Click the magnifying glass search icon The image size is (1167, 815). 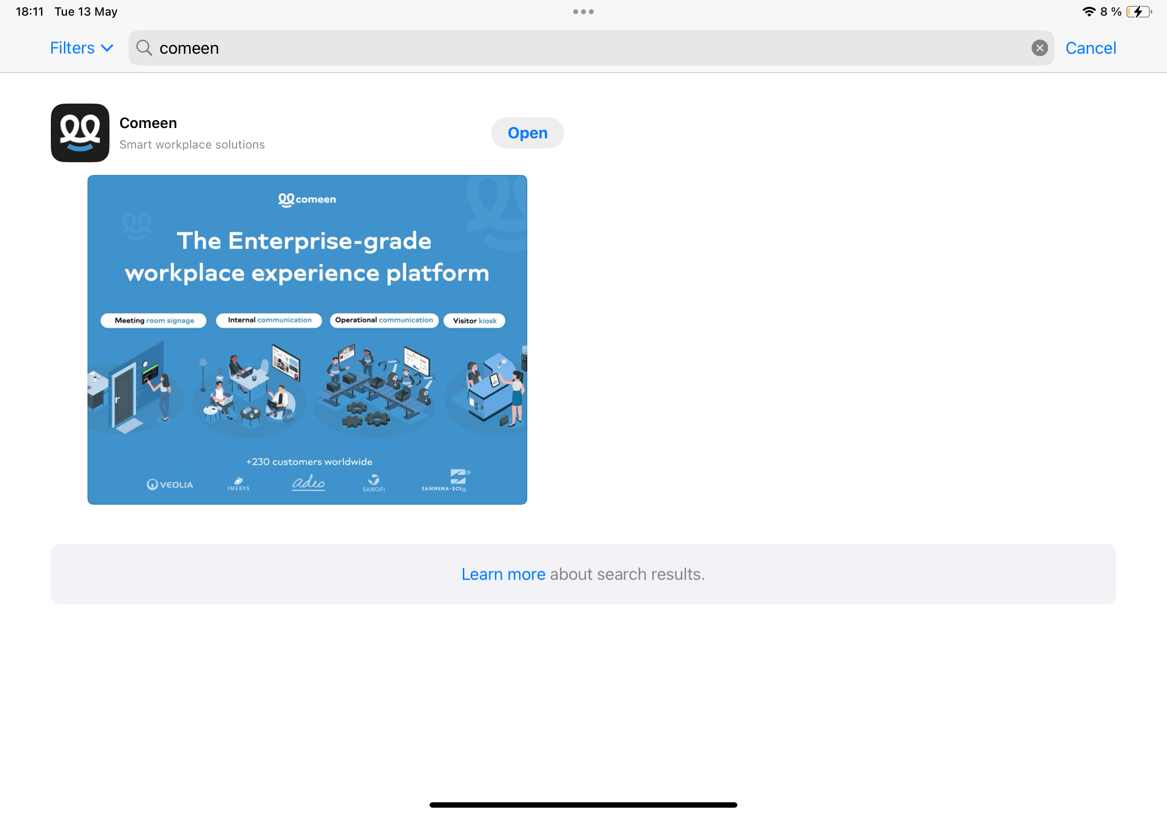(x=144, y=48)
